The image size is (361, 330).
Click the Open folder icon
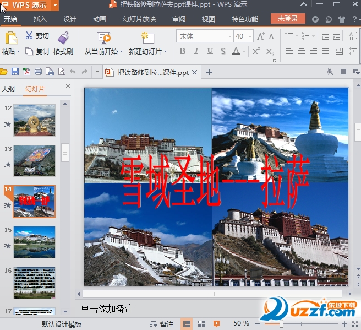pos(3,72)
